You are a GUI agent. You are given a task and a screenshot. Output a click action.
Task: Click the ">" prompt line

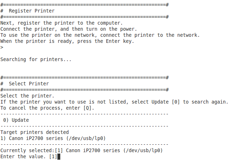tap(2, 47)
